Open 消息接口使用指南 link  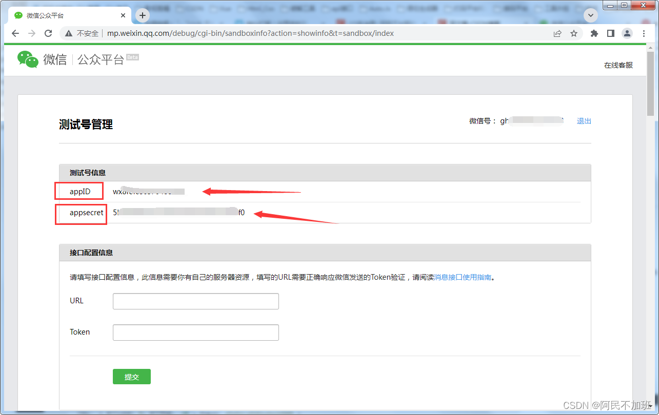[463, 277]
